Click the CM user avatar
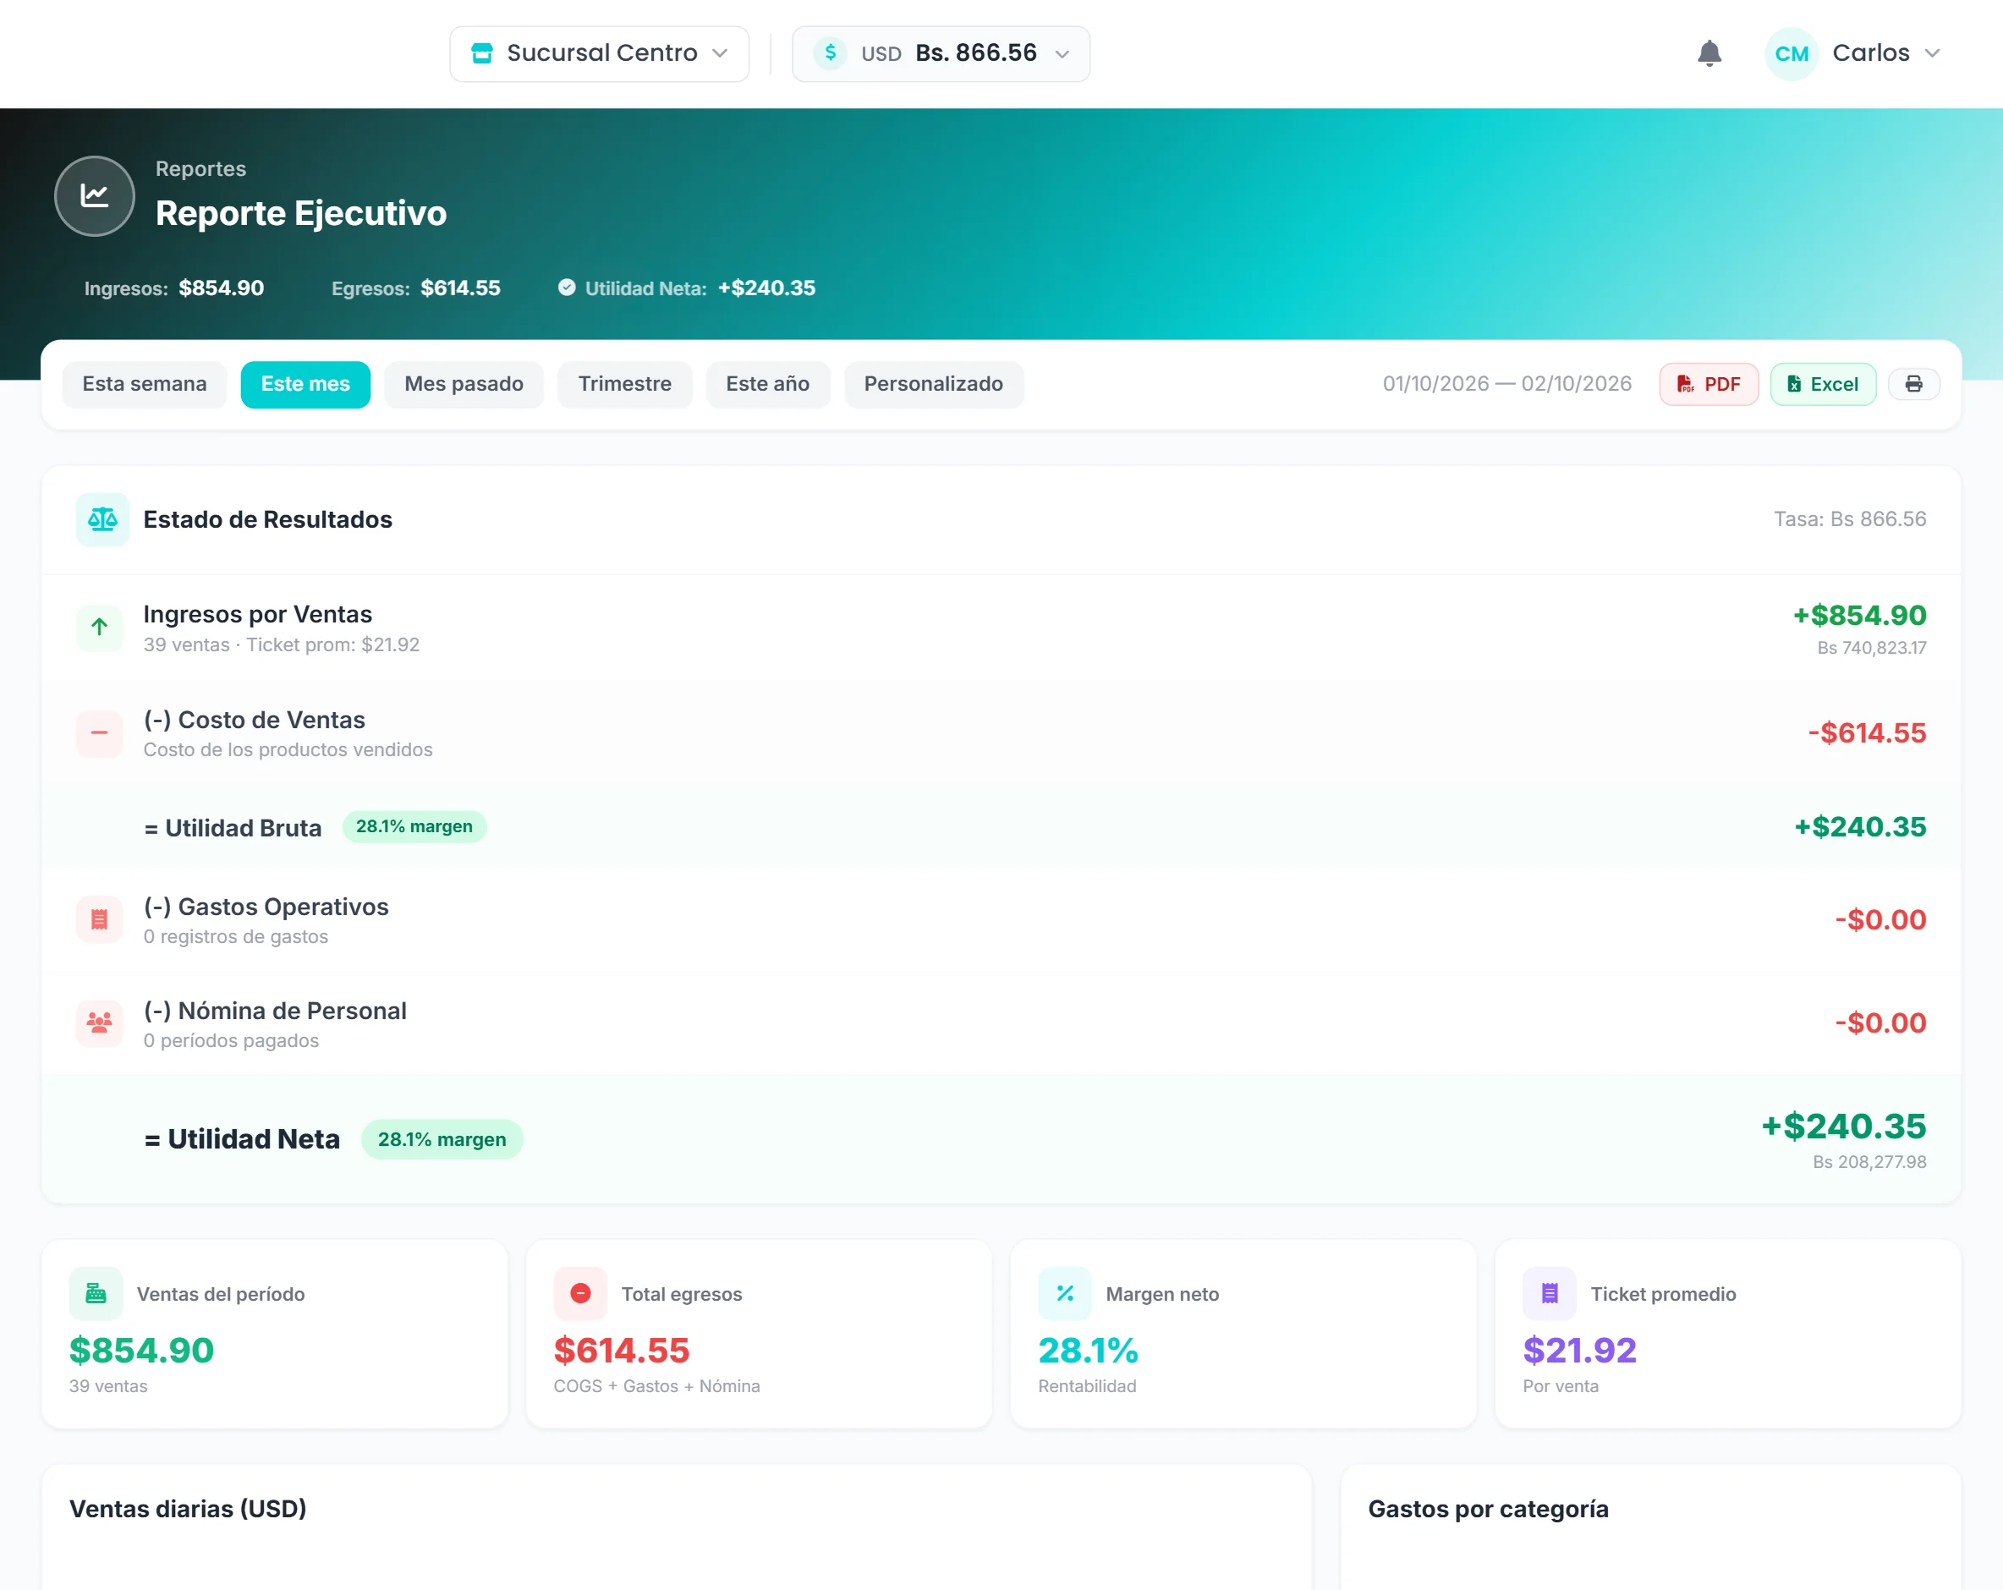The height and width of the screenshot is (1590, 2003). [1792, 54]
